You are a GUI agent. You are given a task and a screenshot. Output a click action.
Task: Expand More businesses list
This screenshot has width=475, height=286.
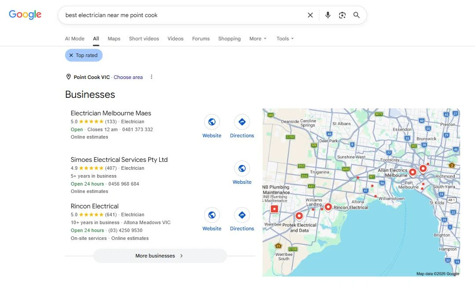point(160,256)
